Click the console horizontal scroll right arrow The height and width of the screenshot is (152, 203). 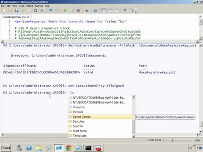(198, 135)
